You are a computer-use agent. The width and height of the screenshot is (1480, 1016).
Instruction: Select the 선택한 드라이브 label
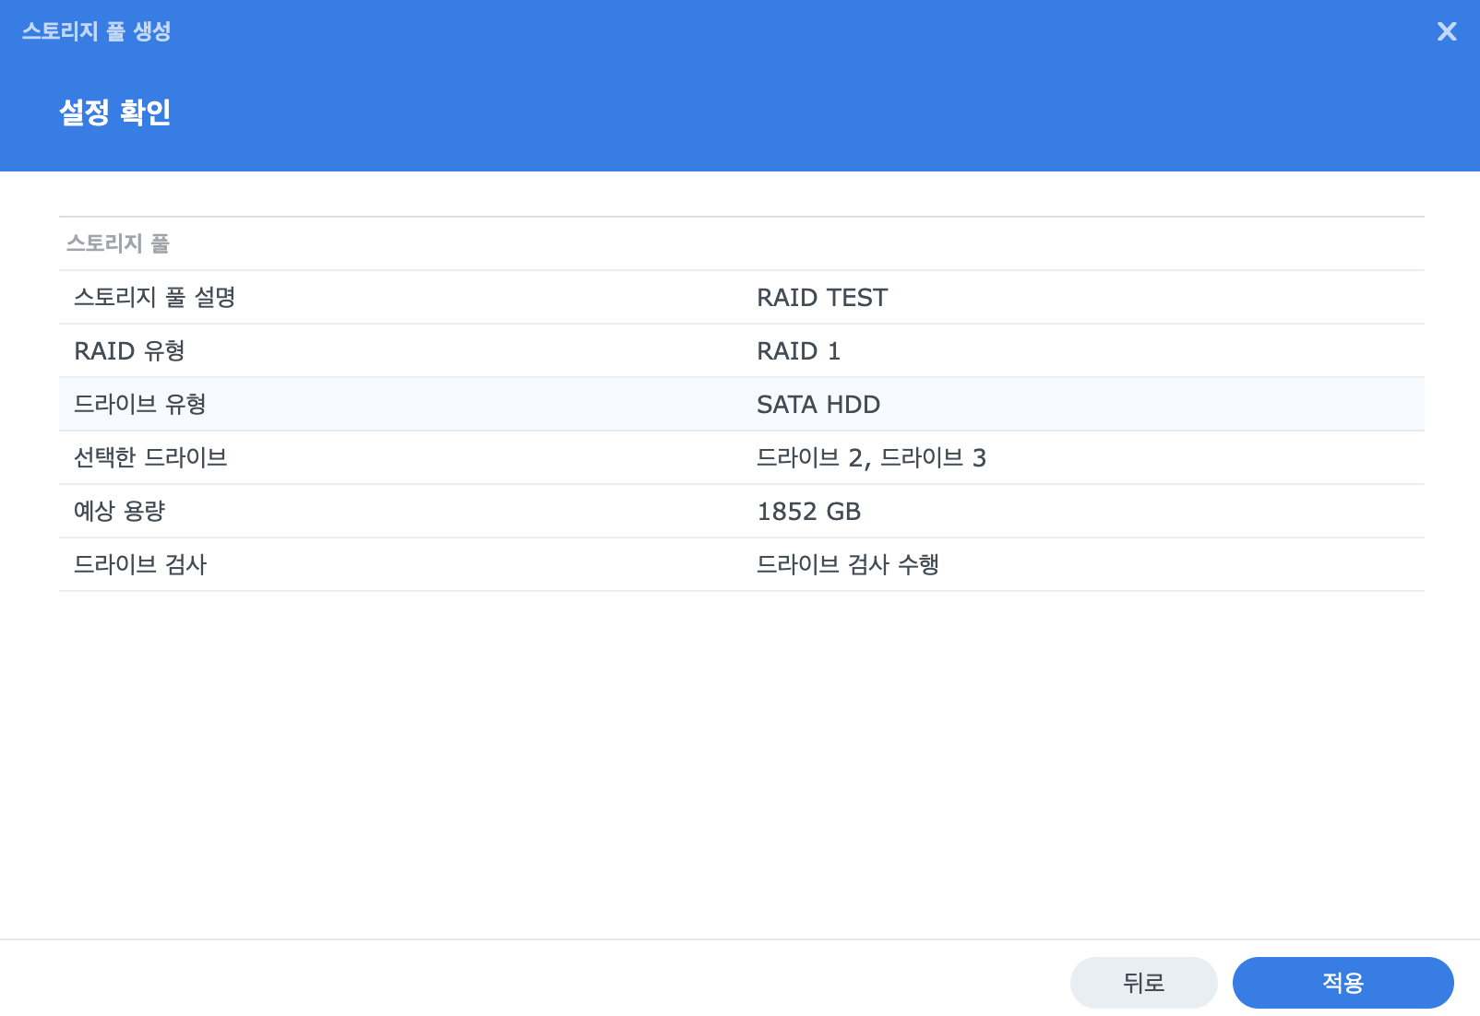click(150, 457)
